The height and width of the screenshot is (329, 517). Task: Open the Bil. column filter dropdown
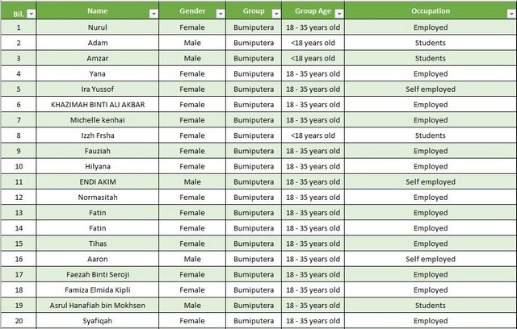(x=31, y=14)
